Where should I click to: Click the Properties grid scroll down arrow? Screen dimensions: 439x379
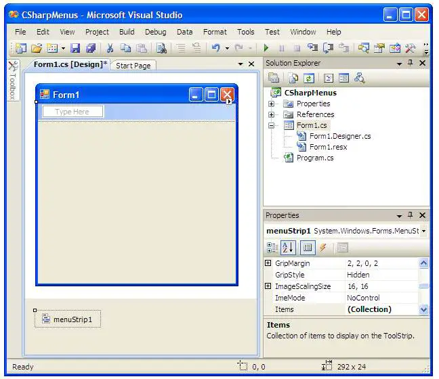(423, 309)
